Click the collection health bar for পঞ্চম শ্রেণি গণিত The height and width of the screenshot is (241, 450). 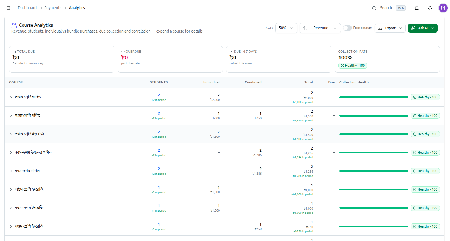[374, 97]
